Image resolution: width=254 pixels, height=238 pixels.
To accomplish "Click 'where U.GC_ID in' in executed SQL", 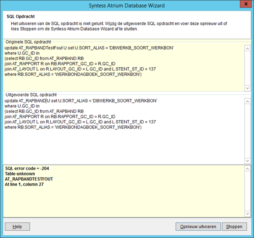I will 22,106.
